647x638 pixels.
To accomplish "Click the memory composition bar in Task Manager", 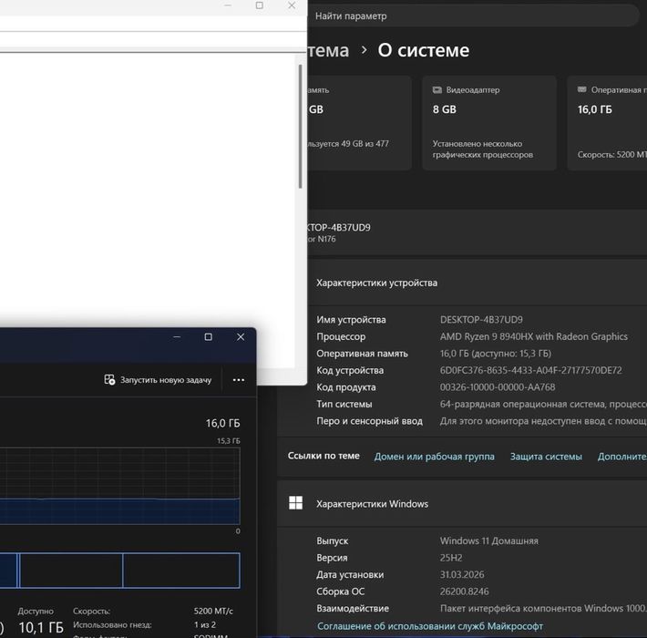I will (119, 571).
